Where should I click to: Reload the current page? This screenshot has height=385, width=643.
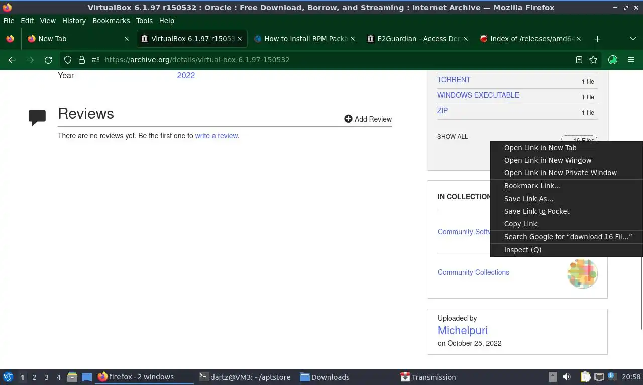48,60
